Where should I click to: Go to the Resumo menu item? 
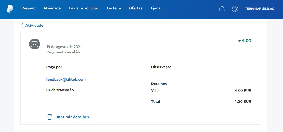pyautogui.click(x=28, y=8)
